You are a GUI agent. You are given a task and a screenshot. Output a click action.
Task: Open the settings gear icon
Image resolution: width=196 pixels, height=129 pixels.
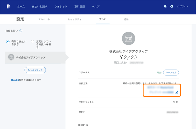[x=172, y=6]
